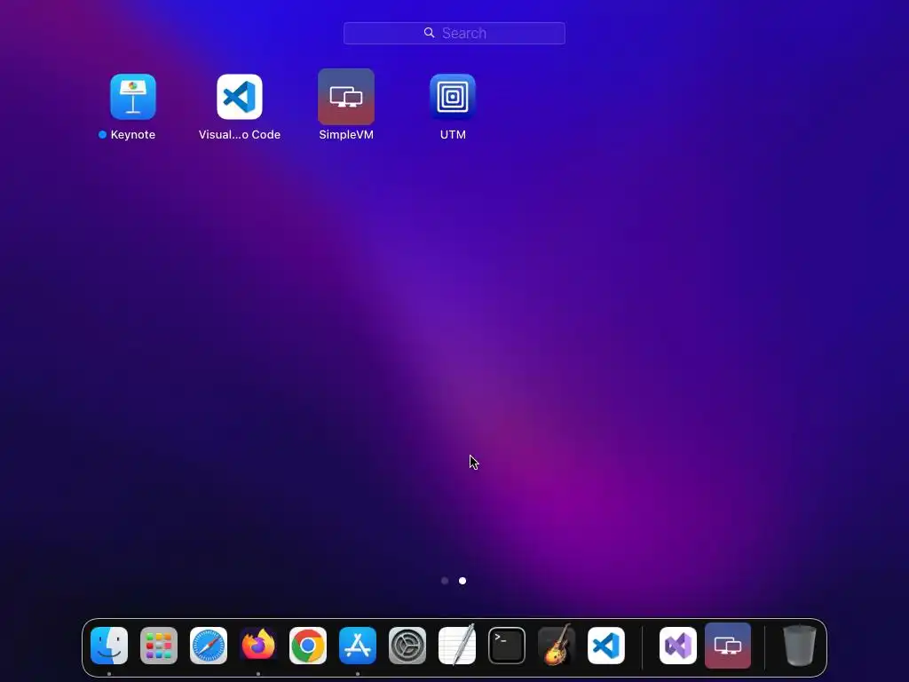Select the second Launchpad page dot
The height and width of the screenshot is (682, 909).
(462, 581)
